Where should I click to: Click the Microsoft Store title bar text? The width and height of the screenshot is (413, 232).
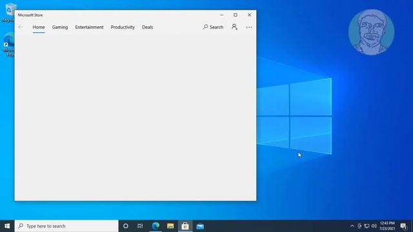(x=30, y=15)
